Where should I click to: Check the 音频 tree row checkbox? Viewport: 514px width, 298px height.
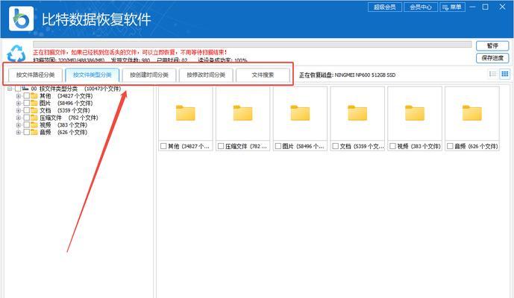(x=27, y=132)
